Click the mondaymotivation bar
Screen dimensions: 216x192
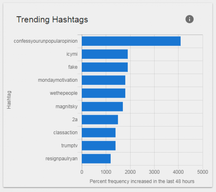pyautogui.click(x=103, y=80)
